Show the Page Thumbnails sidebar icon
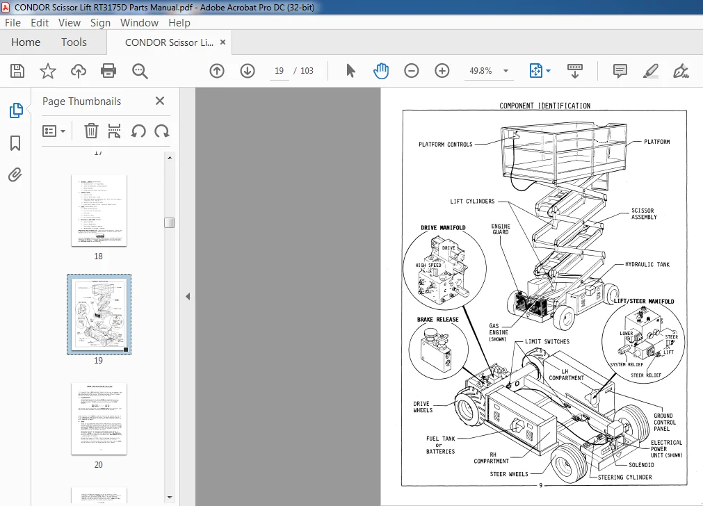 [x=16, y=111]
